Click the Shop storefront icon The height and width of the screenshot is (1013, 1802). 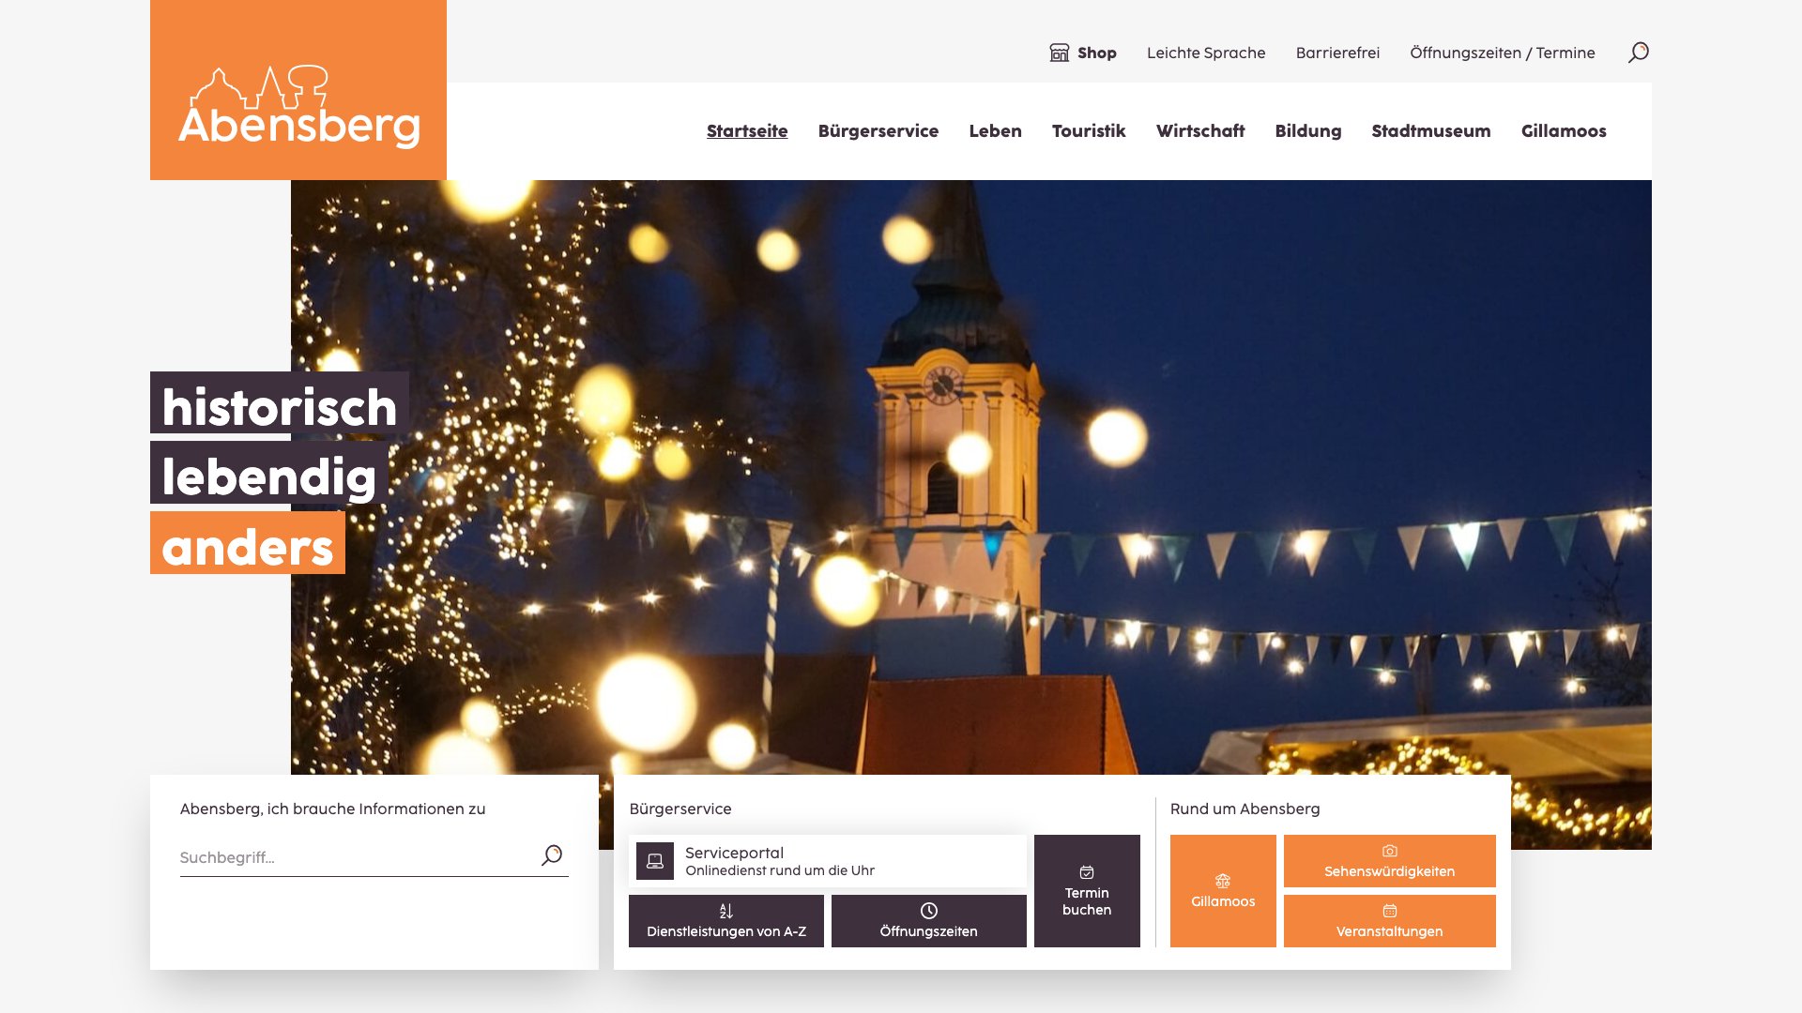pos(1059,53)
